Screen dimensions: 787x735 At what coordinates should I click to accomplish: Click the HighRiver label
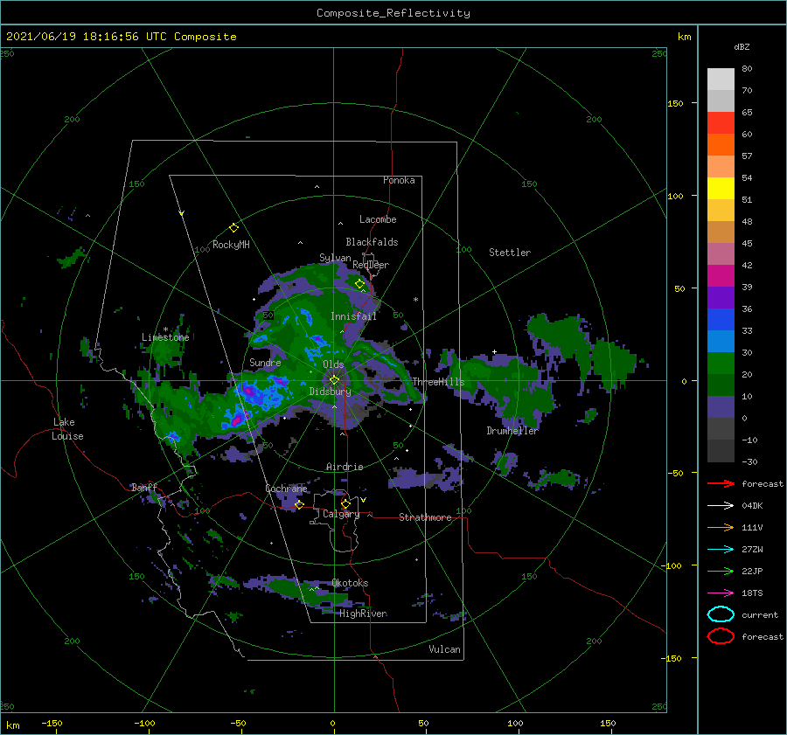tap(364, 614)
